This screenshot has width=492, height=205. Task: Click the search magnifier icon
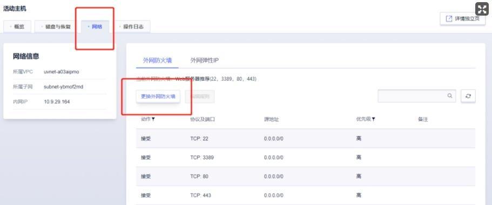(450, 96)
